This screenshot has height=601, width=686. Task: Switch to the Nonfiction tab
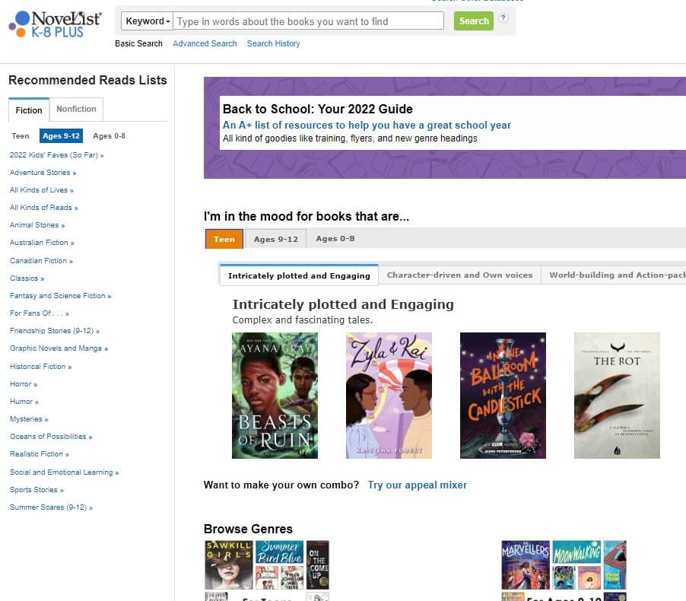[76, 109]
